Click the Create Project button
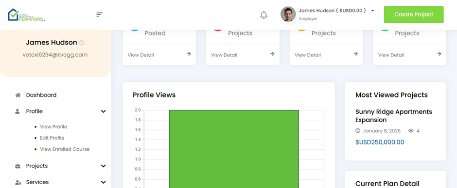Viewport: 457px width, 188px height. pyautogui.click(x=414, y=15)
